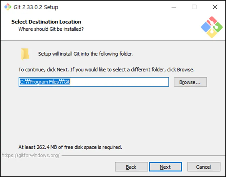Click the 'Setup will install Git' message text
The width and height of the screenshot is (226, 177).
[86, 54]
